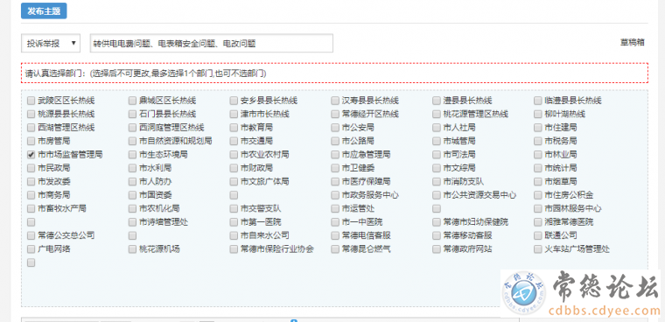
Task: Open the 投诉举报 category dropdown
Action: coord(51,43)
